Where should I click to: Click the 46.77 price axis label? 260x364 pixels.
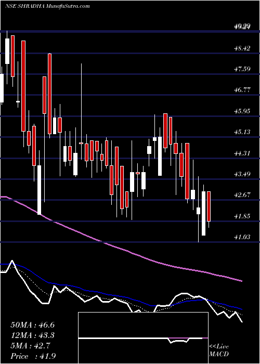point(242,90)
